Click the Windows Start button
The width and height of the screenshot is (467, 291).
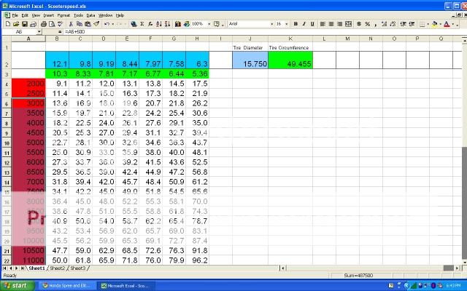point(18,285)
